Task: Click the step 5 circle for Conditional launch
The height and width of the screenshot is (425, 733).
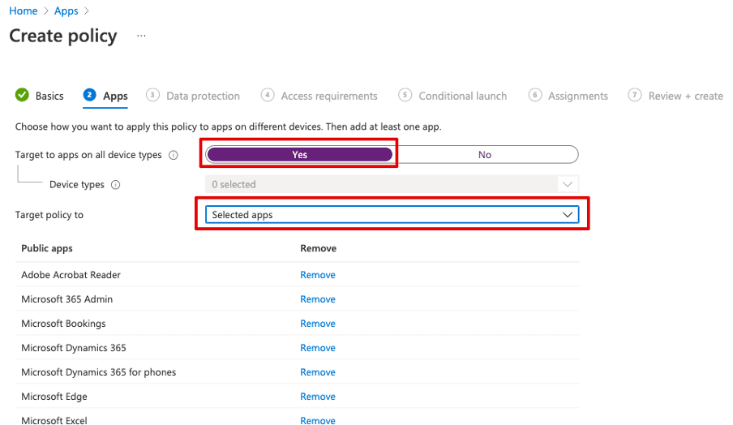Action: pos(405,95)
